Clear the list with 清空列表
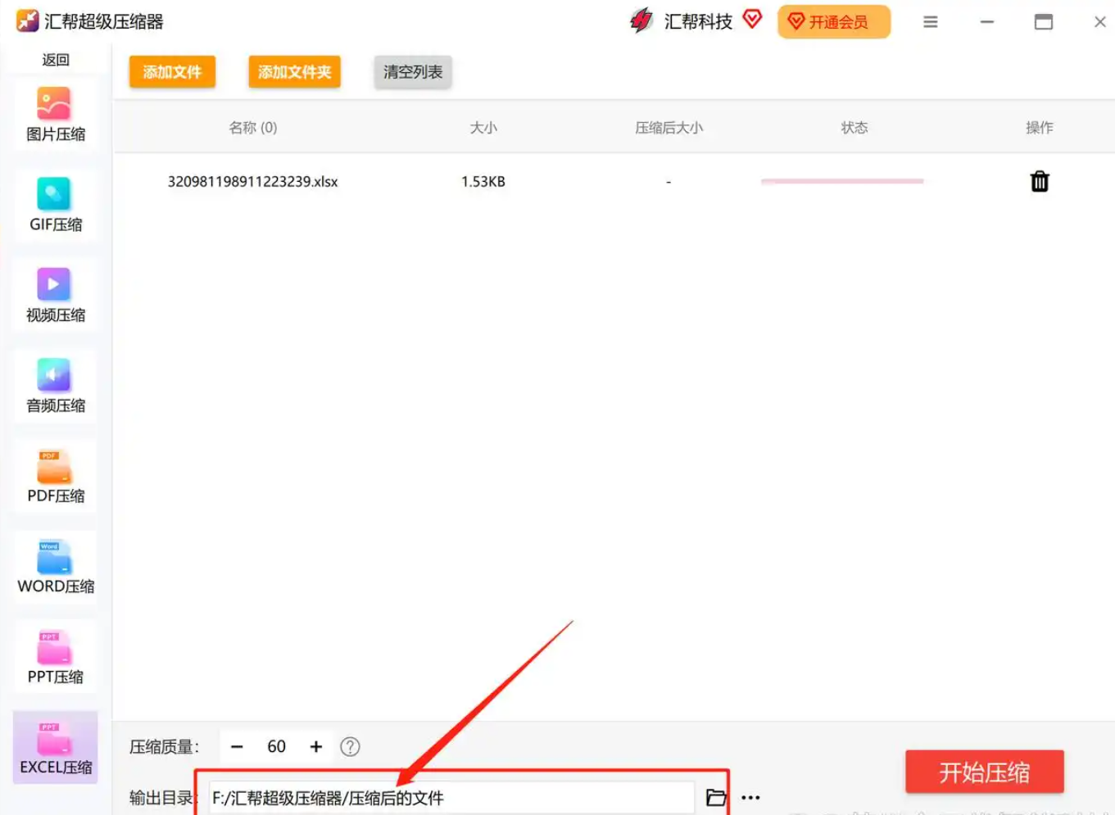Viewport: 1115px width, 815px height. coord(413,72)
